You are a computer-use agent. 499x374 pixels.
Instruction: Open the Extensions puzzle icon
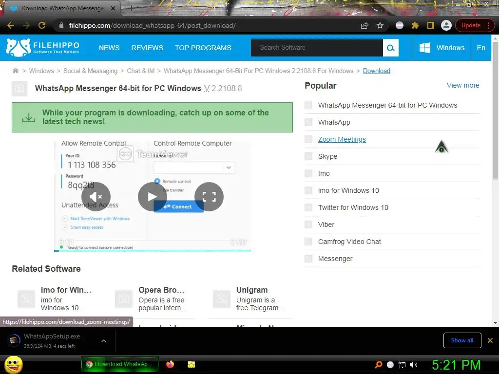tap(415, 25)
